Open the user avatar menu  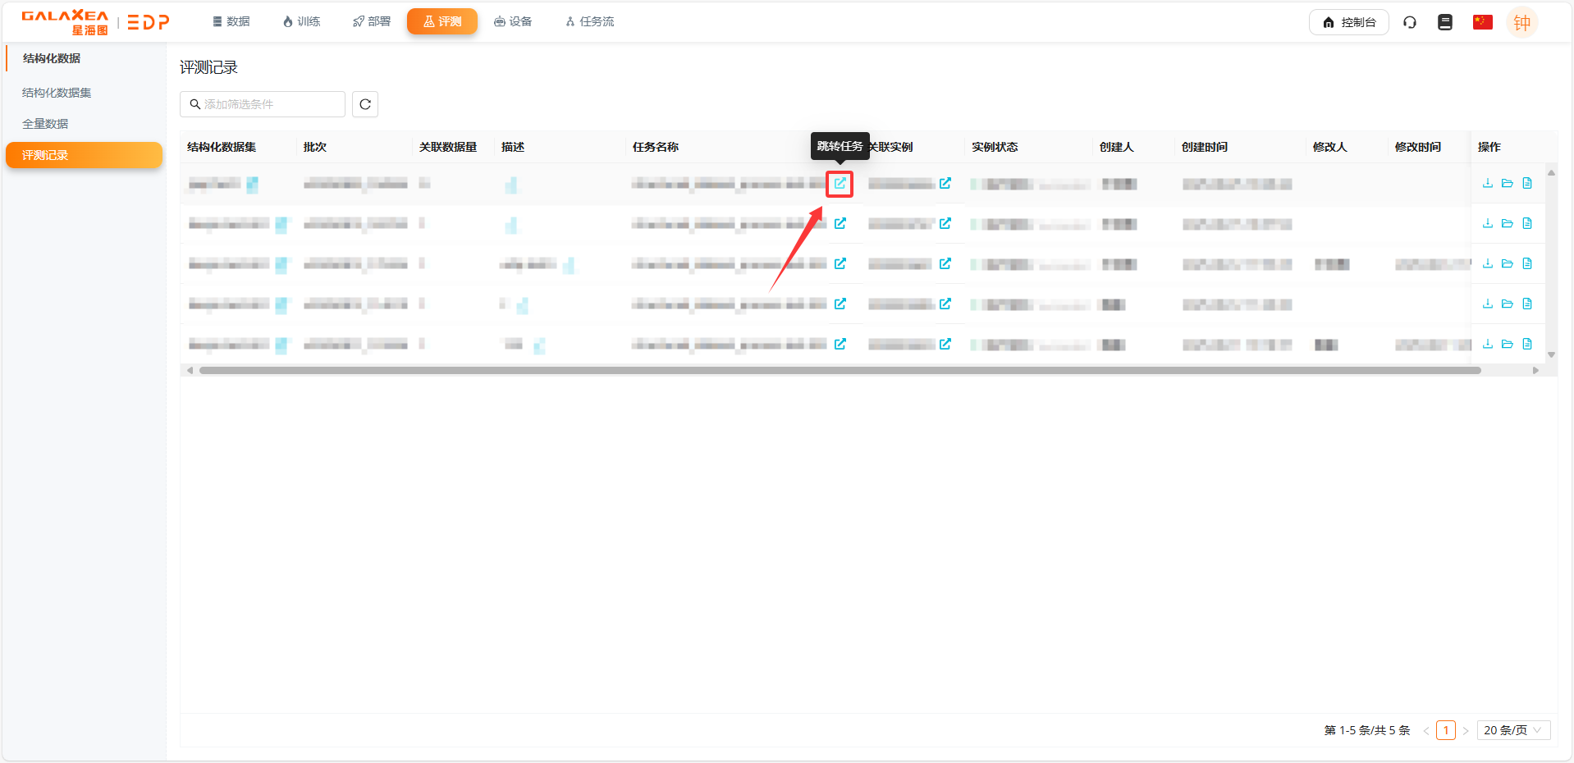pos(1521,22)
